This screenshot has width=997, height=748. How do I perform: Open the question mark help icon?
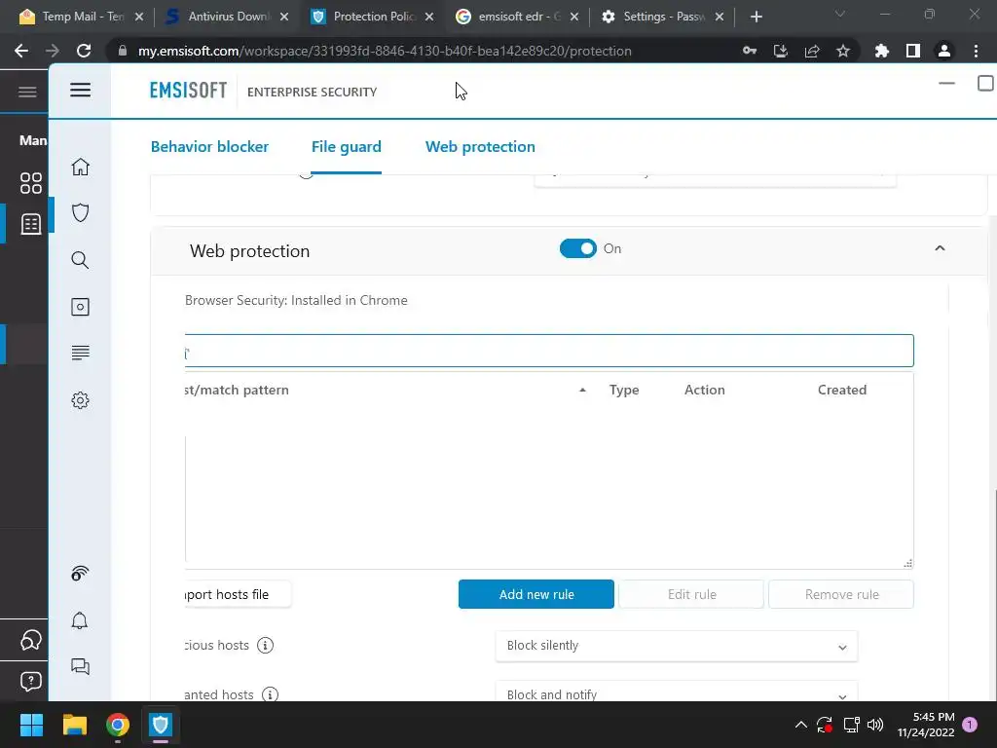click(30, 681)
